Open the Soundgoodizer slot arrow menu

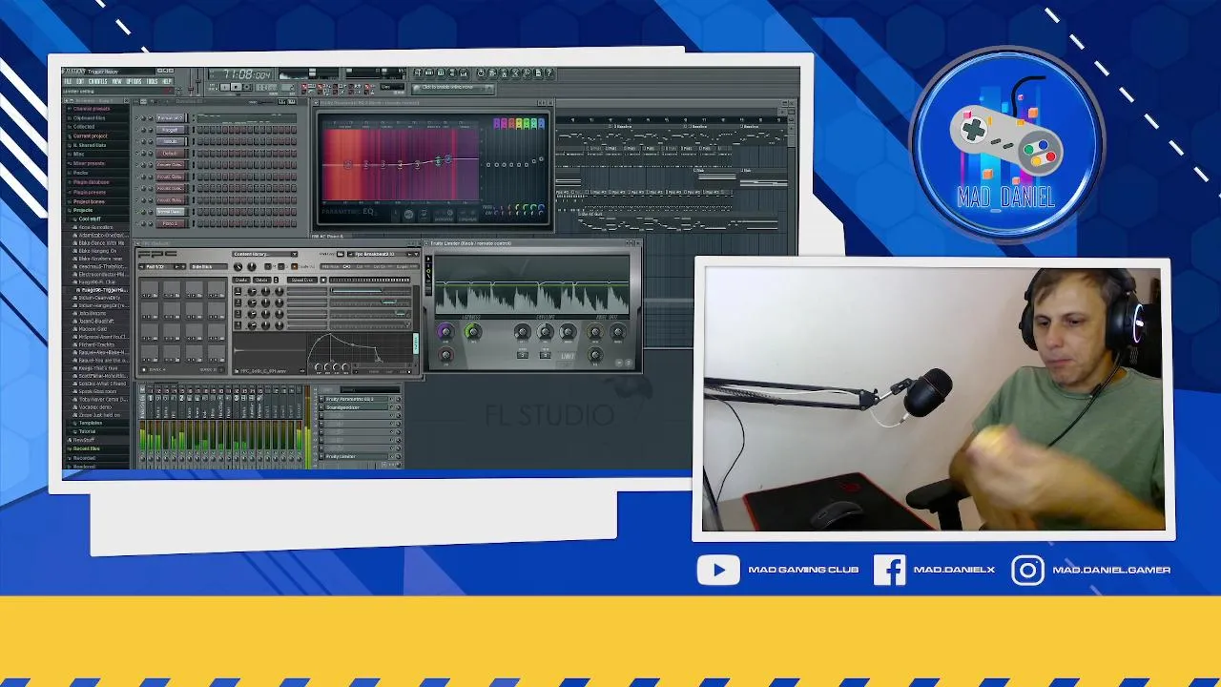pyautogui.click(x=321, y=407)
